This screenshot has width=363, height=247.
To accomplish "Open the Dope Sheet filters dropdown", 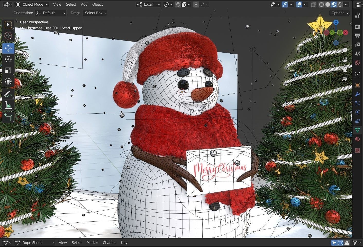I will point(356,243).
